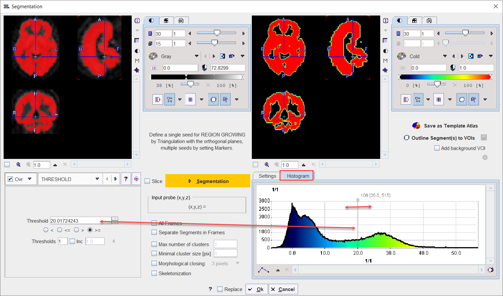503x296 pixels.
Task: Click the slice slider in left panel
Action: [x=217, y=33]
